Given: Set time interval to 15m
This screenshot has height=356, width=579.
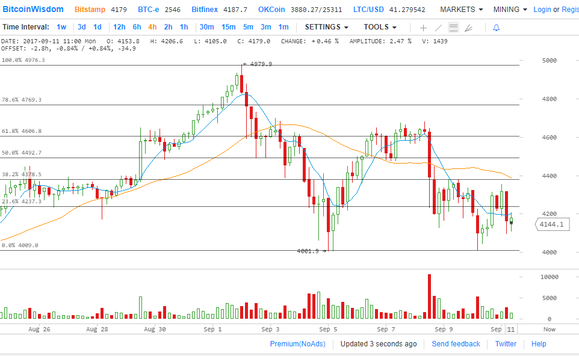Looking at the screenshot, I should coord(228,27).
